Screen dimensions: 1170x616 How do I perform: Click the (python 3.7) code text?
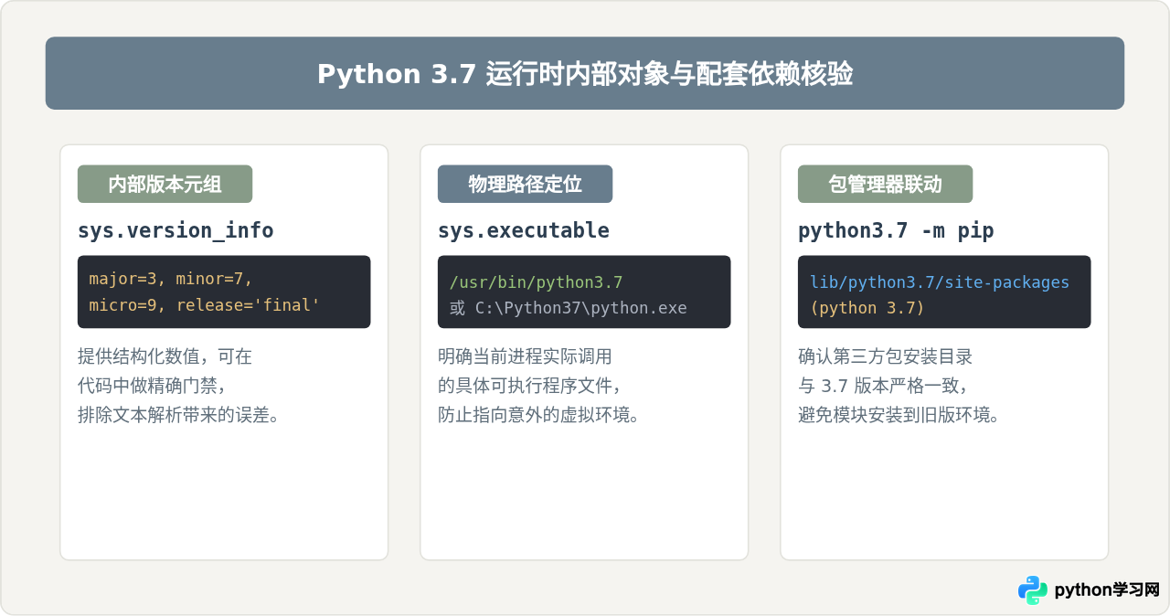coord(867,308)
